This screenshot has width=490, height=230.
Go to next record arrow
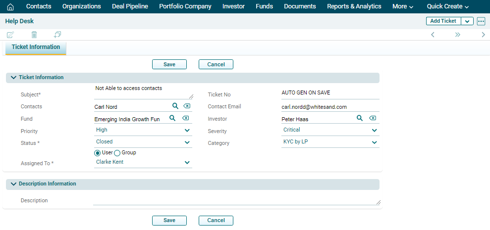click(483, 35)
